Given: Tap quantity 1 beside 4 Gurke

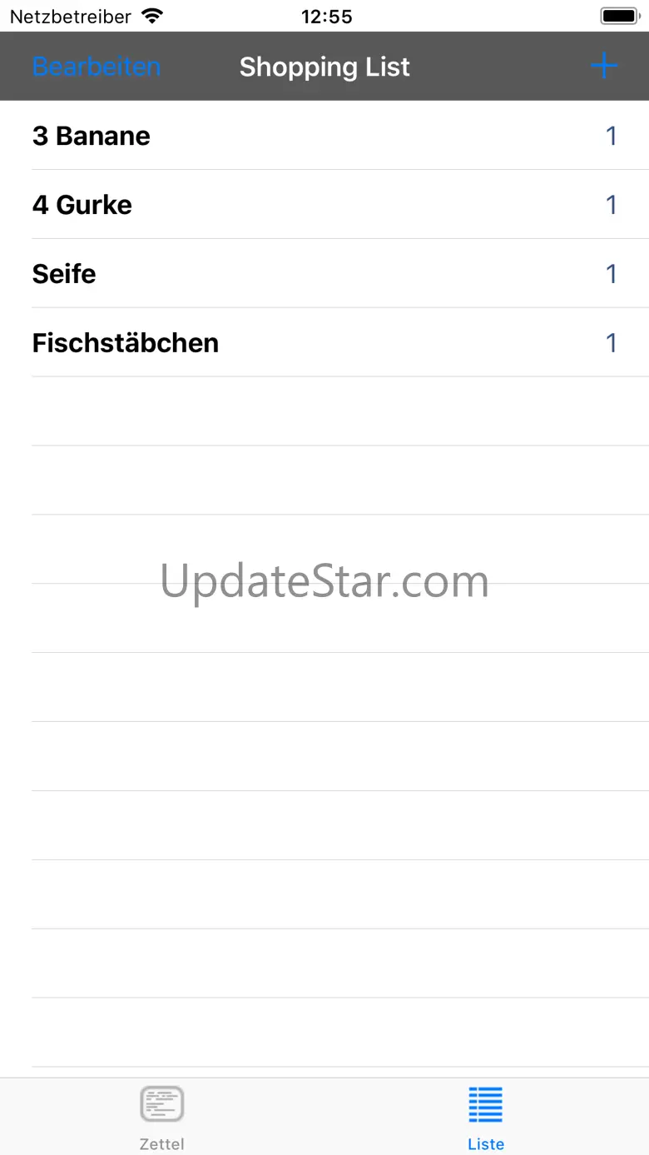Looking at the screenshot, I should 612,205.
